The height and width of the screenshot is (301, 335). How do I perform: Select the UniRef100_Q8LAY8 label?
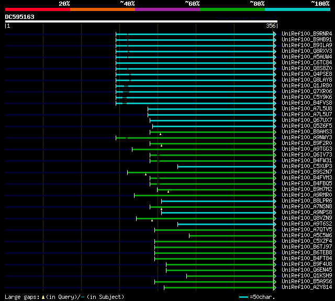307,80
